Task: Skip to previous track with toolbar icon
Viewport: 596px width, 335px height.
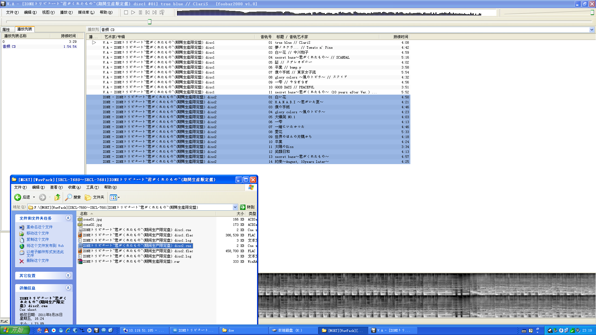Action: 147,12
